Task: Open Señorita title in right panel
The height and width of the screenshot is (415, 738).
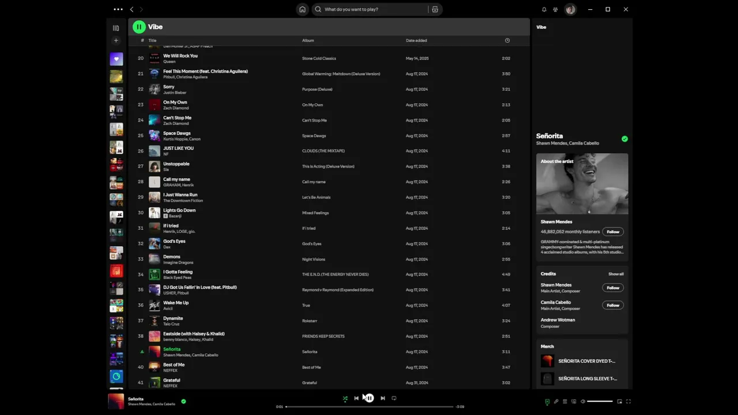Action: [549, 136]
